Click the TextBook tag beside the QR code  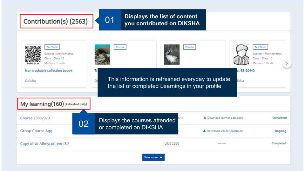tap(52, 47)
